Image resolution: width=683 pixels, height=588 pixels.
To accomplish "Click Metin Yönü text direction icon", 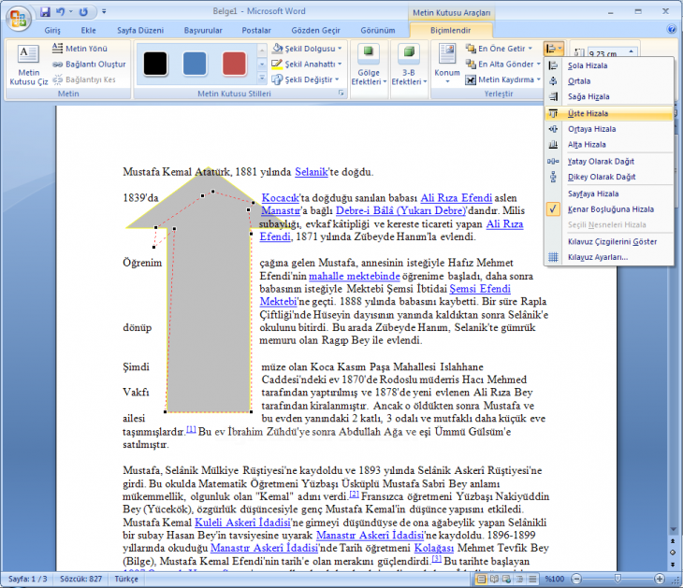I will [57, 49].
